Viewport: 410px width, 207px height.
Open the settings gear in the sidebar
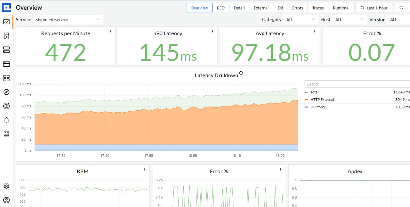pos(7,186)
